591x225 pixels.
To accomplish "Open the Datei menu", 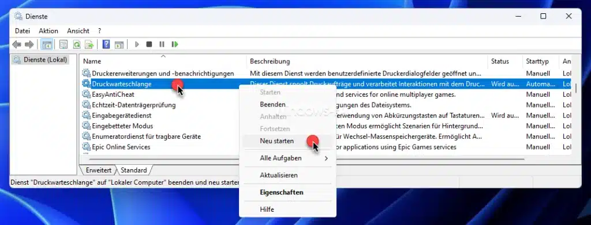I will point(23,31).
